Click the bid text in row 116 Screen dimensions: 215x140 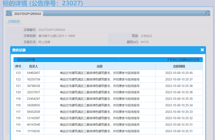tap(99, 118)
